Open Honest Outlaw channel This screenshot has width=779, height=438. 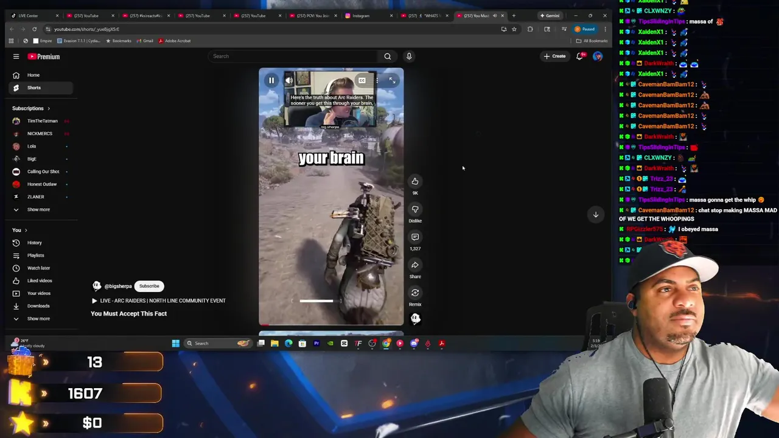(x=41, y=184)
